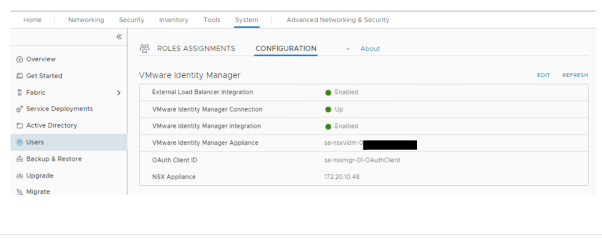Click EDIT for VMware Identity Manager
The image size is (602, 239).
(x=543, y=75)
